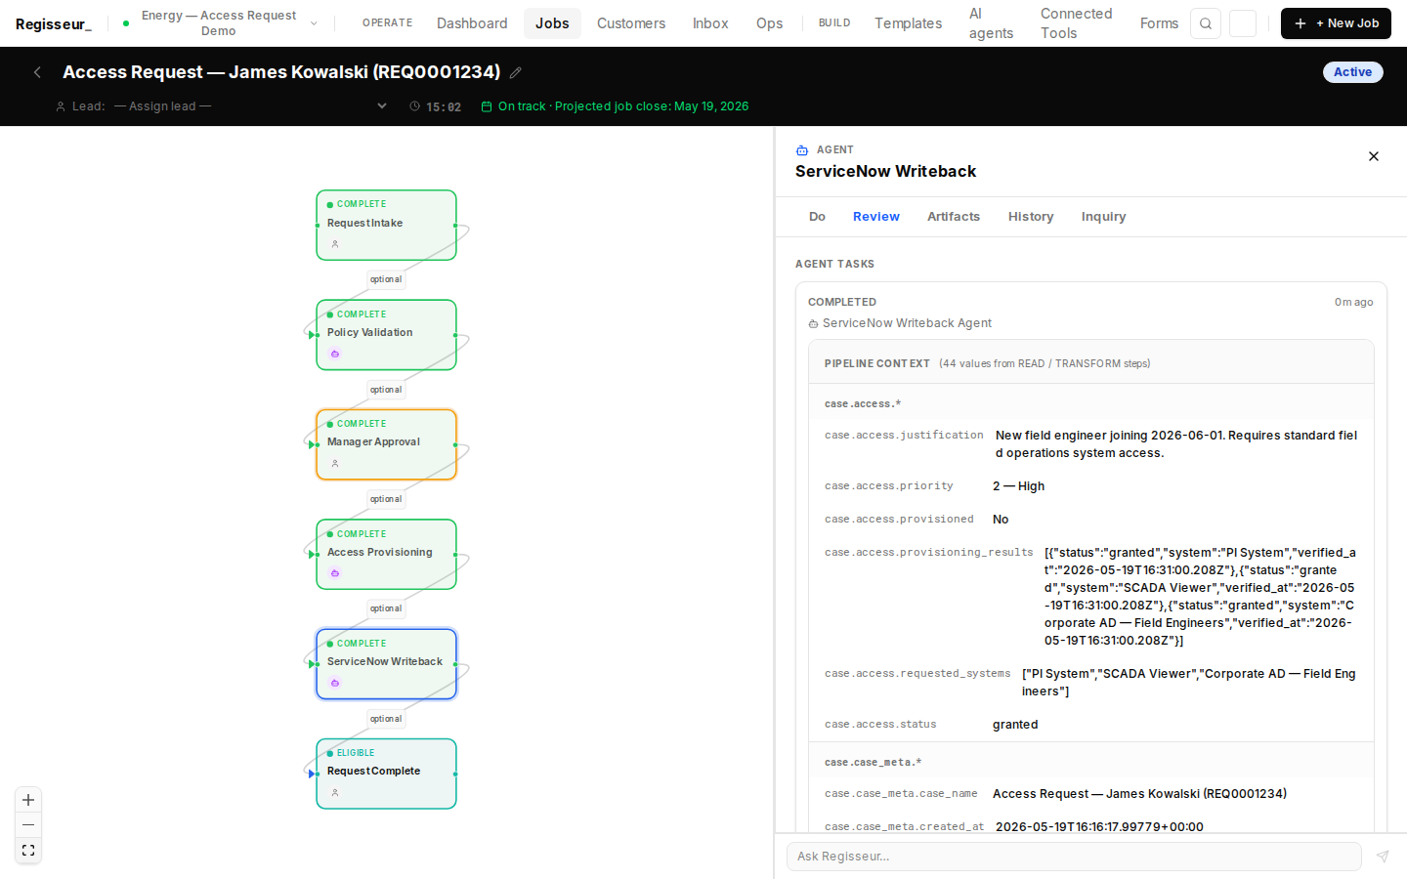The image size is (1407, 879).
Task: Click the 0m ago timestamp
Action: 1354,303
